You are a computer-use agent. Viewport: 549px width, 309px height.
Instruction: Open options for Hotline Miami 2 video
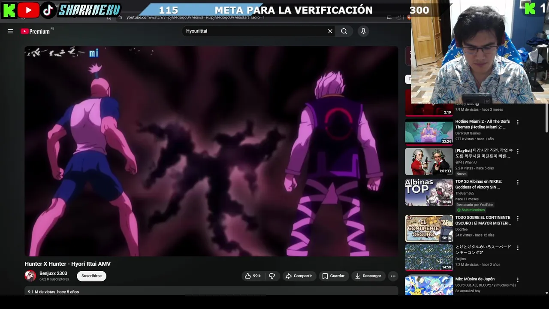[x=518, y=122]
